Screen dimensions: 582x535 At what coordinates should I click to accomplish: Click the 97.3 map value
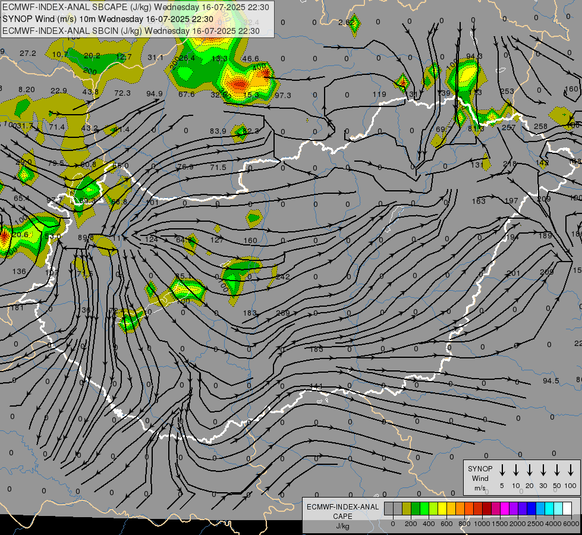pyautogui.click(x=283, y=96)
